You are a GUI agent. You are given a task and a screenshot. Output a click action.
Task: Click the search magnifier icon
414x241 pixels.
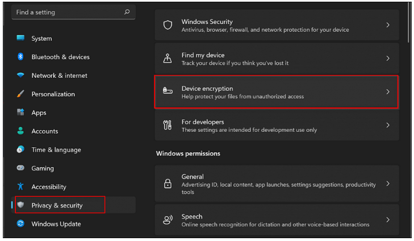[x=127, y=12]
